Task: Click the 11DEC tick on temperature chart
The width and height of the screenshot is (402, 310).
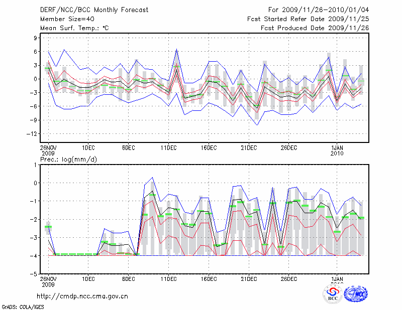Action: 168,147
